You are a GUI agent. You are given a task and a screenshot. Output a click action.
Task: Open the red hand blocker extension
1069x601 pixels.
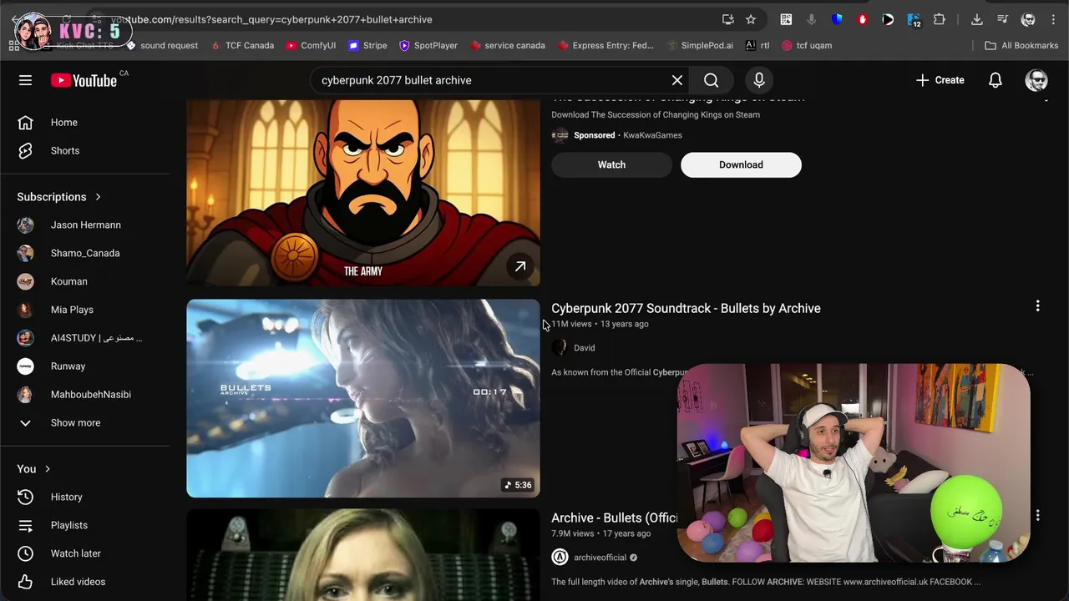point(863,19)
